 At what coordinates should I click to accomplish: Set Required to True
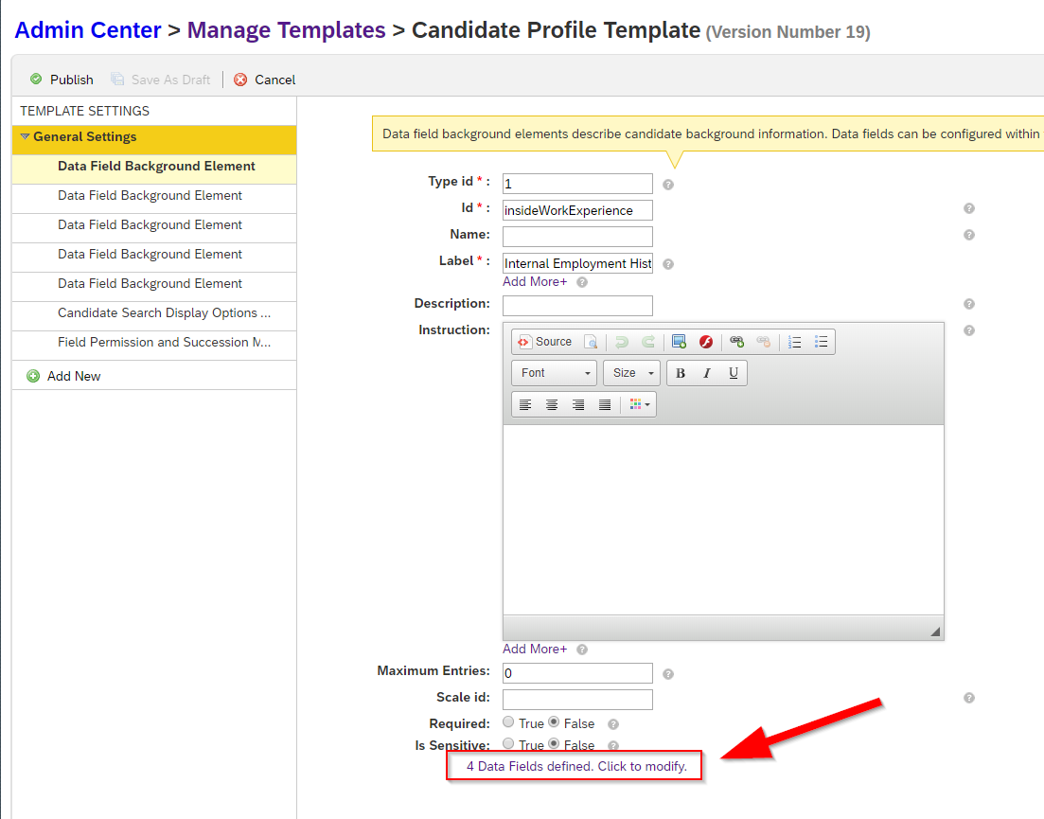pos(508,722)
